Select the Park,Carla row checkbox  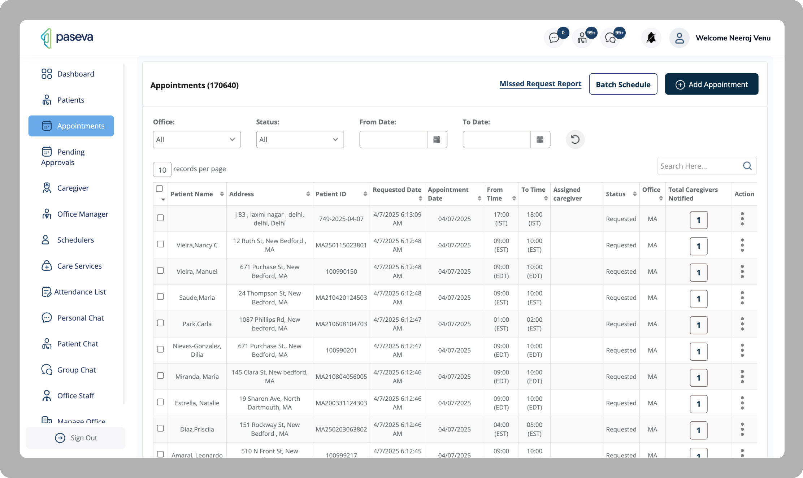(x=160, y=323)
